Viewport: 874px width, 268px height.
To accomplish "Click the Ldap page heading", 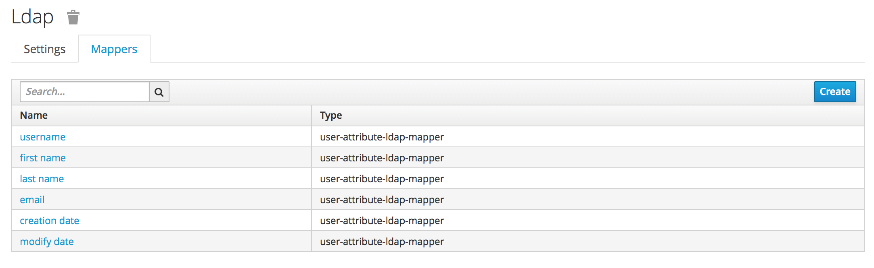I will (x=32, y=17).
